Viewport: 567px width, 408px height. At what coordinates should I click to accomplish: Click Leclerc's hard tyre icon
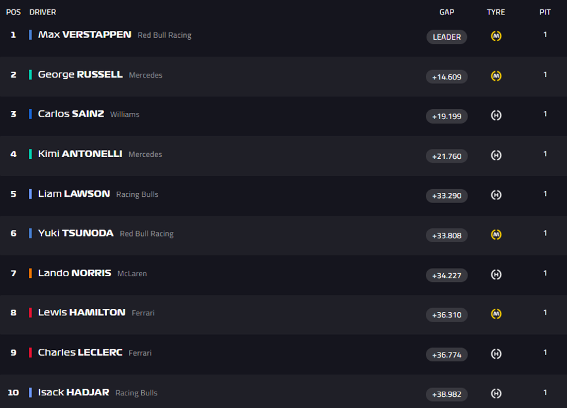(x=496, y=354)
